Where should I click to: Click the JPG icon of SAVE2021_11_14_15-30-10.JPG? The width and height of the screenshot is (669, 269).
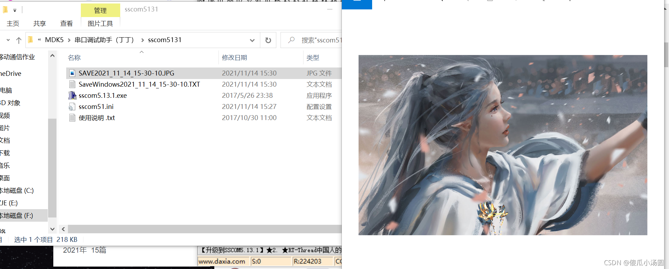(x=72, y=73)
